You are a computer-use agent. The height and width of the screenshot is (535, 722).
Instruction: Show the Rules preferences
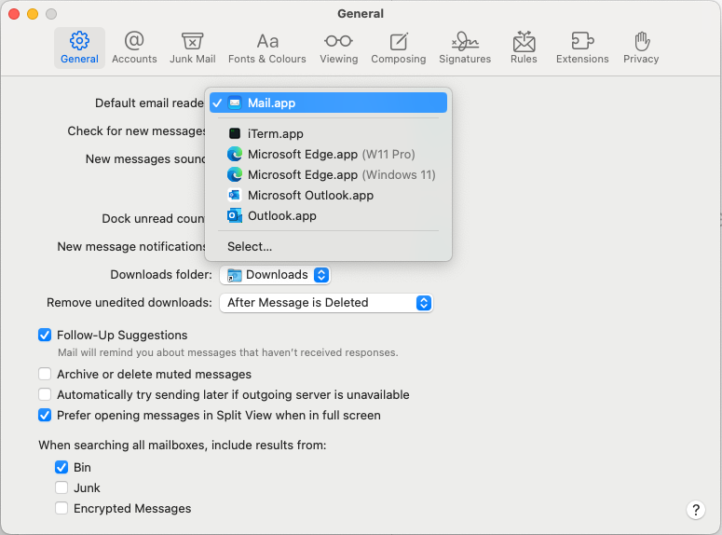coord(524,48)
